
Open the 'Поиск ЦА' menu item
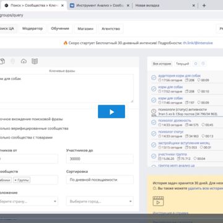8,28
